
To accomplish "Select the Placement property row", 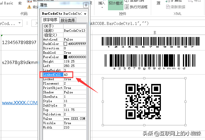I will pyautogui.click(x=65, y=83).
